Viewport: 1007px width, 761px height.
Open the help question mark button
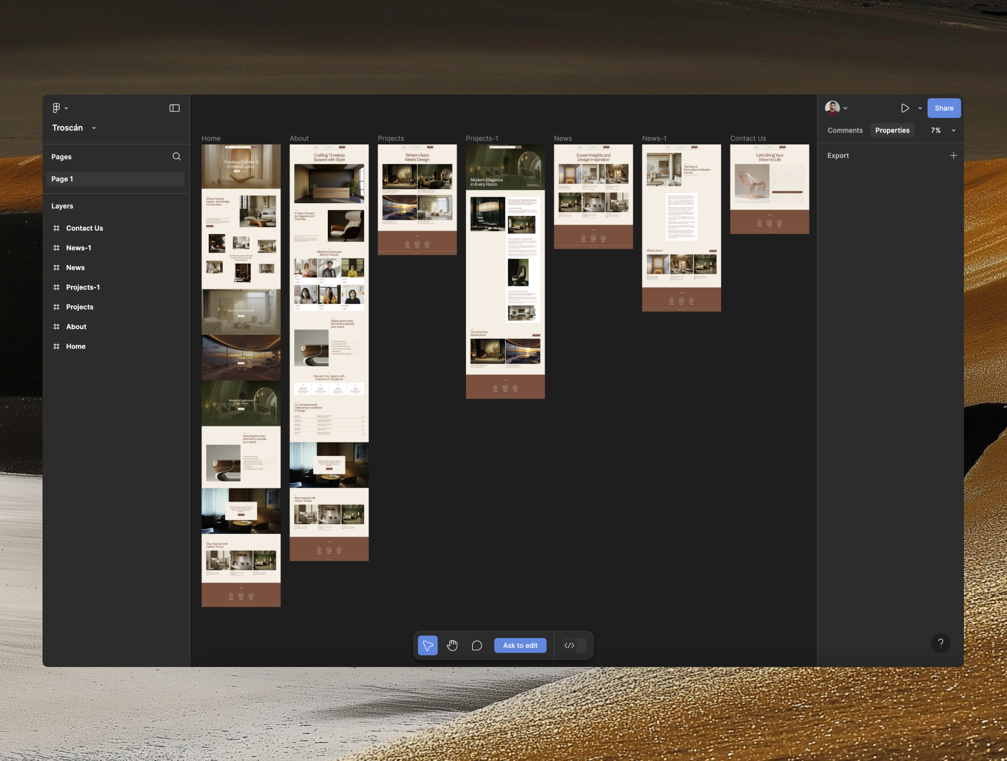(940, 643)
